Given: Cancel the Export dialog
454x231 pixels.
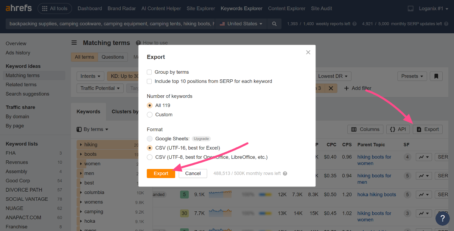Looking at the screenshot, I should click(x=193, y=173).
